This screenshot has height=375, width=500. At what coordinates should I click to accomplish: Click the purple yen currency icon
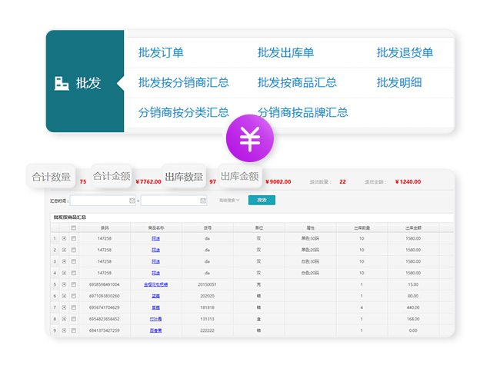(250, 141)
